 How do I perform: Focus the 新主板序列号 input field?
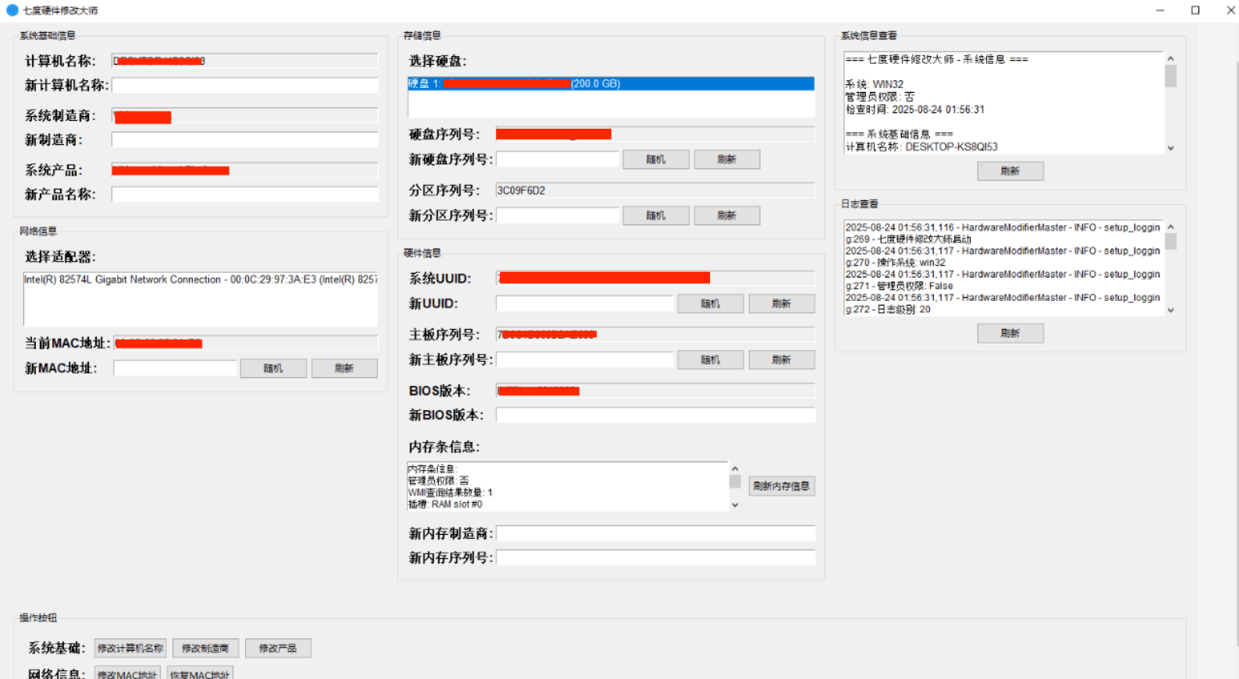585,359
